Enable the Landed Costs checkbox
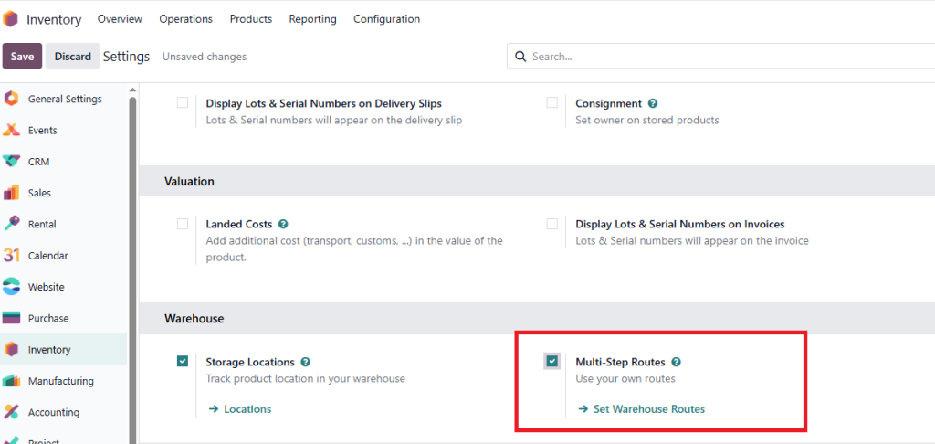935x444 pixels. click(x=183, y=224)
